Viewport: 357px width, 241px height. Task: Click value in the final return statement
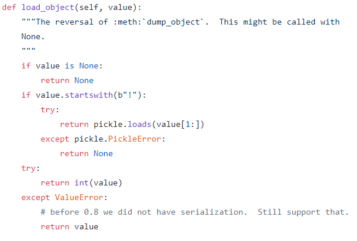click(86, 226)
